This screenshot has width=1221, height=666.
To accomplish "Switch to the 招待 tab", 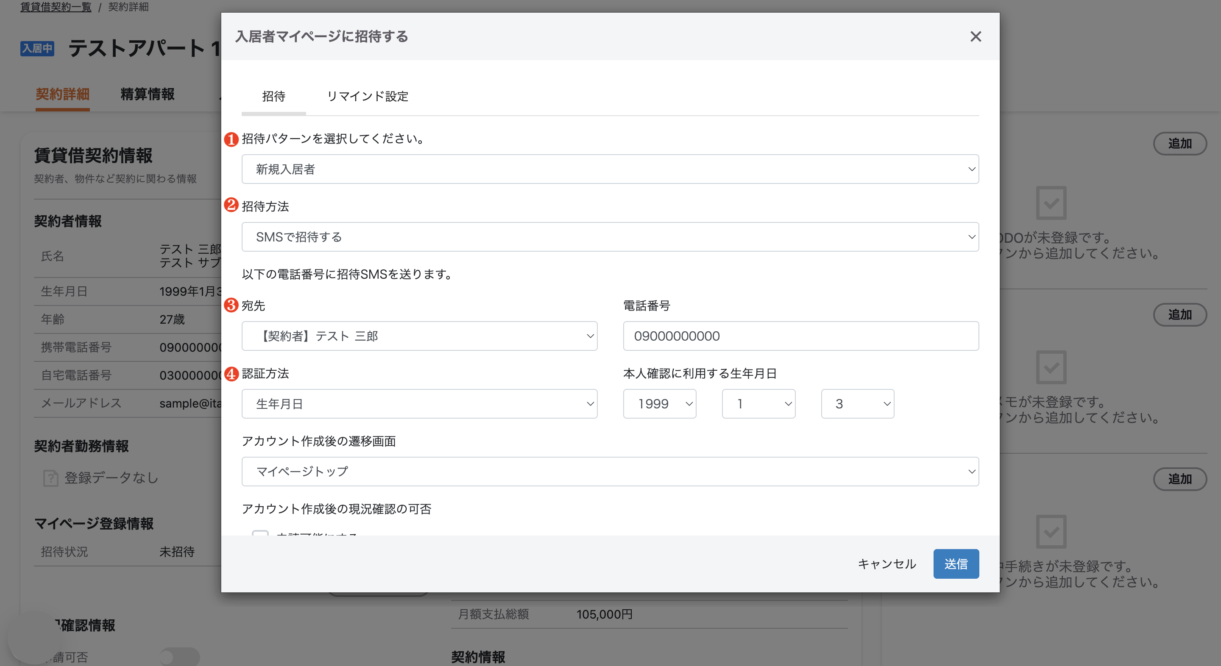I will (x=273, y=96).
